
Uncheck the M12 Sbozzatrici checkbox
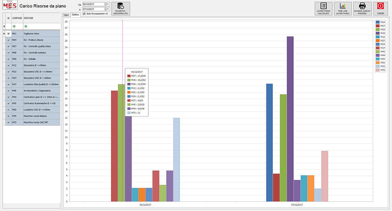tap(8, 65)
